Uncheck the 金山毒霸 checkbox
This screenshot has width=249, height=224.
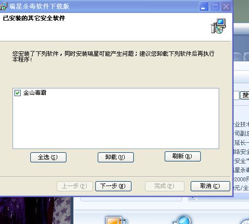[x=17, y=93]
